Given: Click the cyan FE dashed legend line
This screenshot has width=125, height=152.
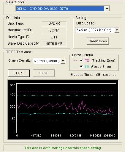Looking at the screenshot, I should pos(75,66).
